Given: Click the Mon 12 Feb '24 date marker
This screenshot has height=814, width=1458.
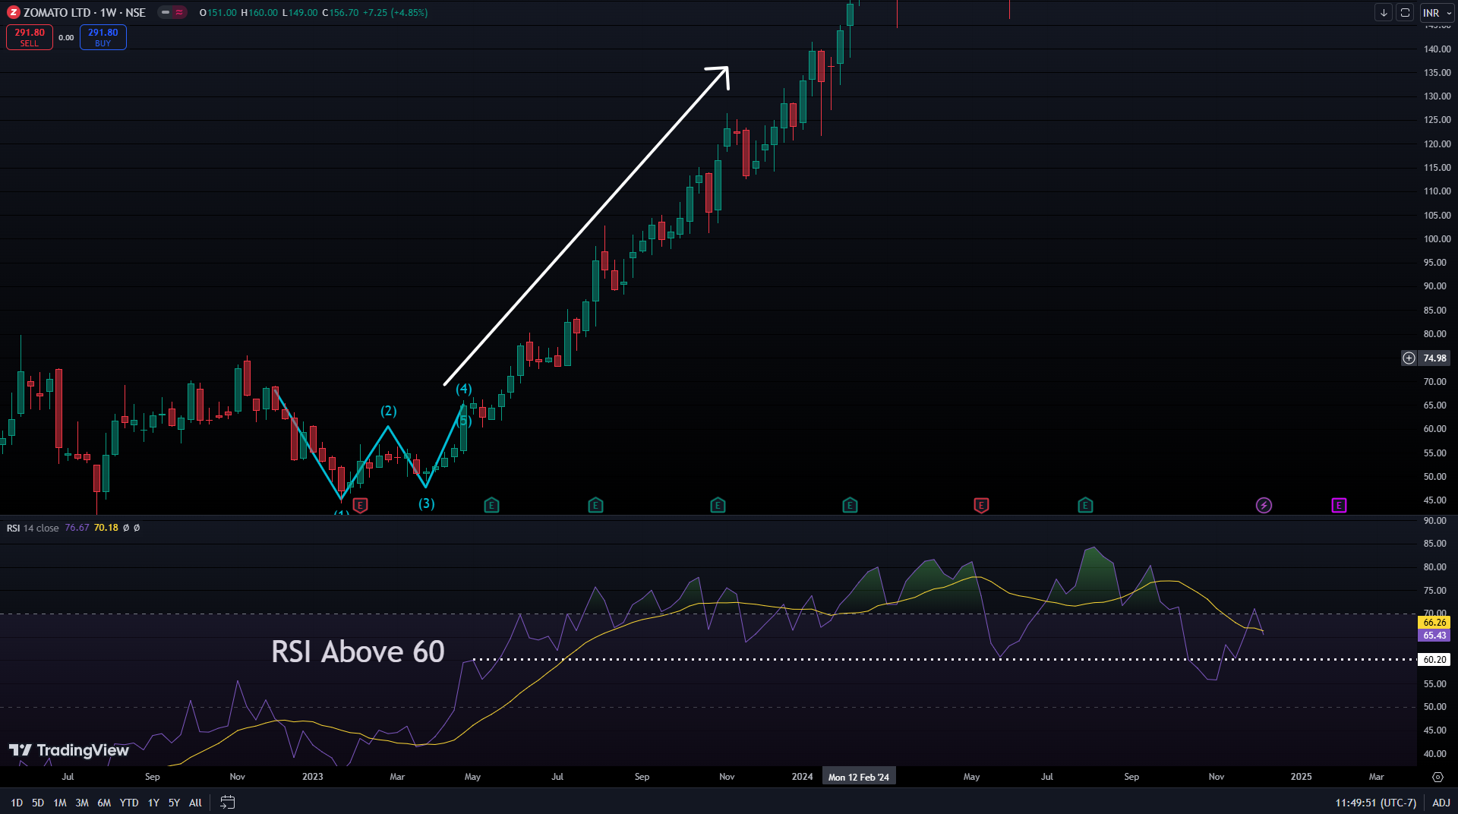Looking at the screenshot, I should [x=859, y=776].
